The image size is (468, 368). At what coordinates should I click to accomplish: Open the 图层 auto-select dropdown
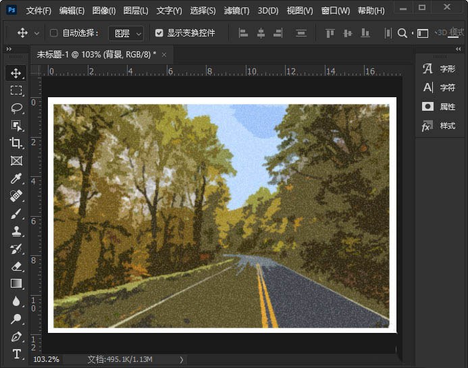pyautogui.click(x=126, y=33)
